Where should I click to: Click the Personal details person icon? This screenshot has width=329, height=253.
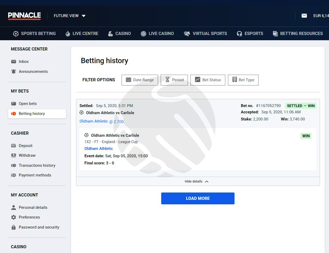14,208
